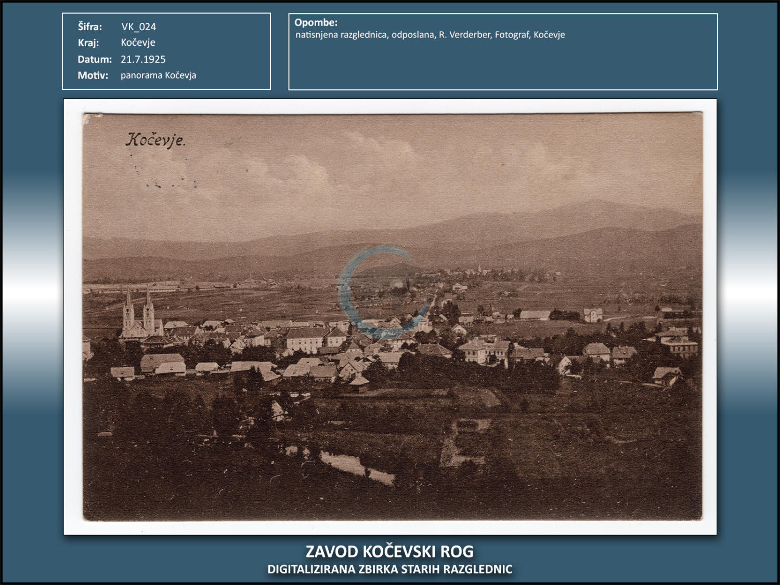Screen dimensions: 780x585
Task: Click the text panorama Kočevja
Action: (x=158, y=75)
